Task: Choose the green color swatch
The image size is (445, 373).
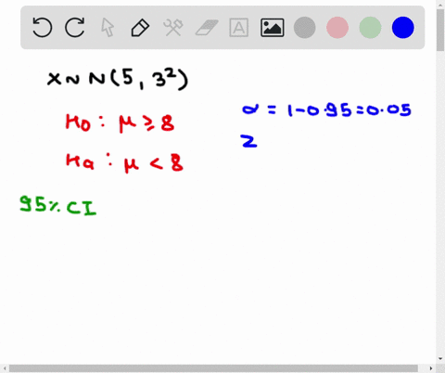Action: click(x=370, y=28)
